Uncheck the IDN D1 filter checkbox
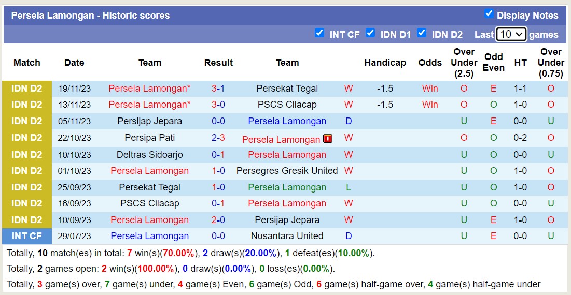The width and height of the screenshot is (571, 295). click(370, 33)
